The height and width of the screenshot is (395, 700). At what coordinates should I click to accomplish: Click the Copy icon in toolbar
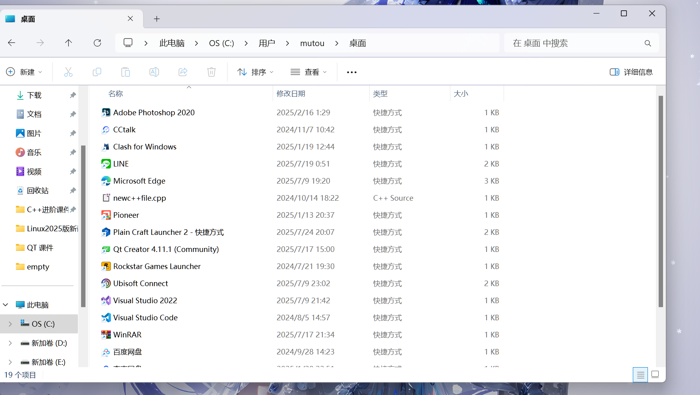[x=97, y=72]
